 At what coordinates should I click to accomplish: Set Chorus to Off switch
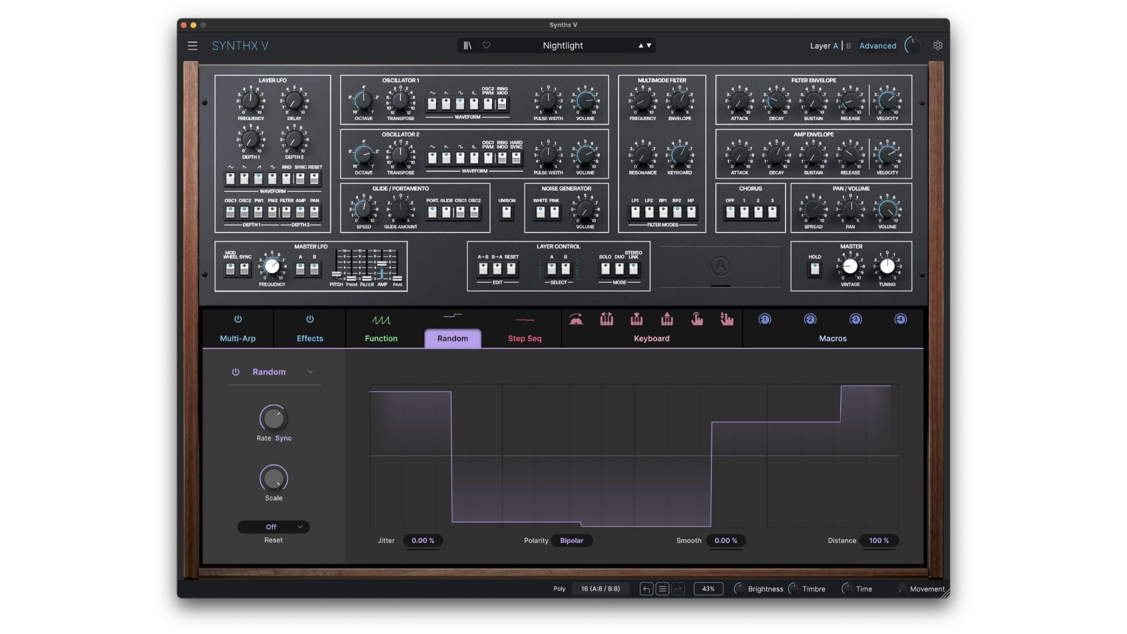(x=730, y=212)
